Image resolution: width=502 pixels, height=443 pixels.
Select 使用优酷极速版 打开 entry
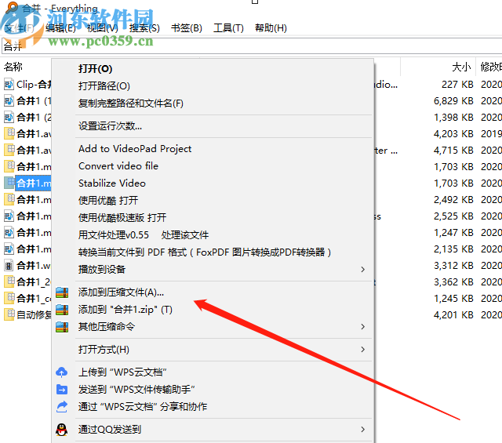tap(122, 218)
